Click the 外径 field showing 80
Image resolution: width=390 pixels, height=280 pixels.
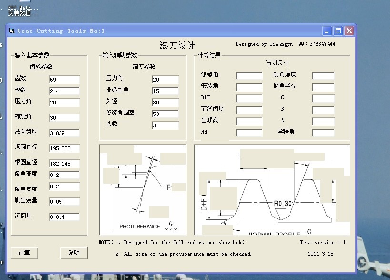tap(165, 103)
